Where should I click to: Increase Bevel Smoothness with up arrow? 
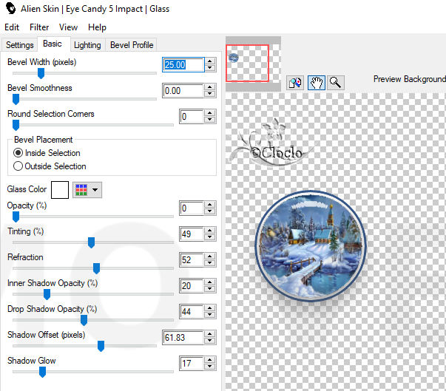pyautogui.click(x=210, y=87)
